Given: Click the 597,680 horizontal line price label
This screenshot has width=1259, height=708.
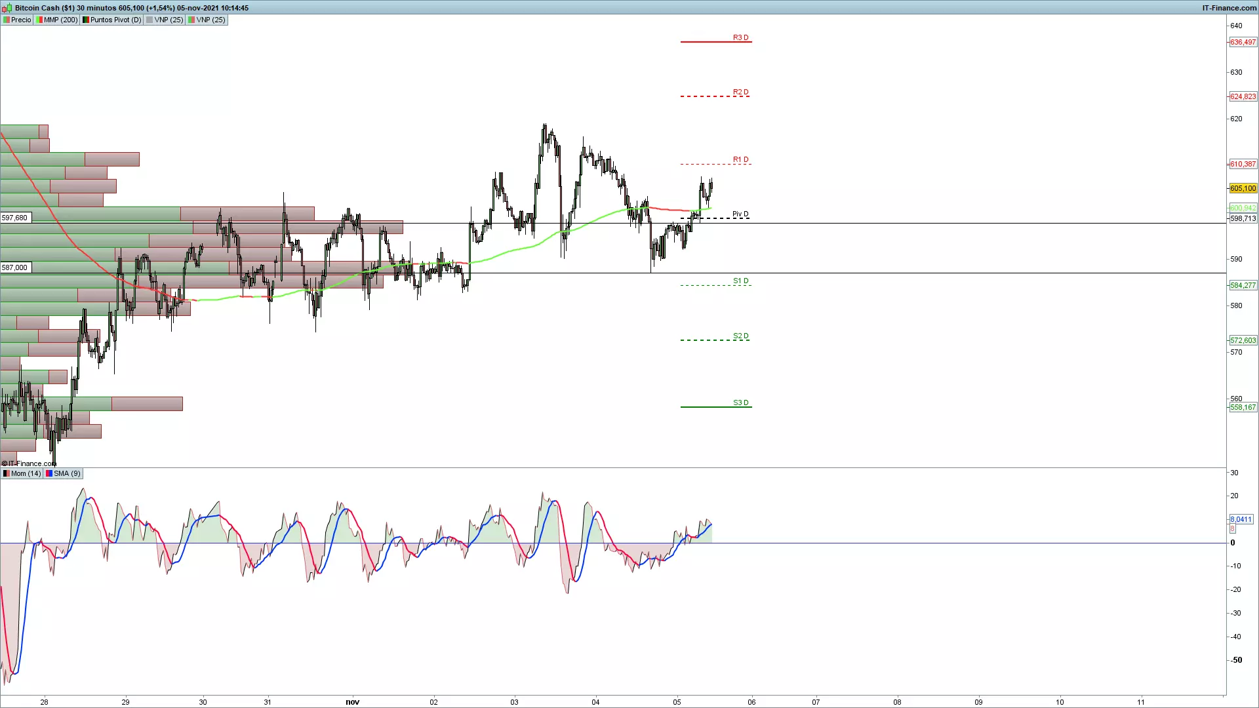Looking at the screenshot, I should click(15, 218).
